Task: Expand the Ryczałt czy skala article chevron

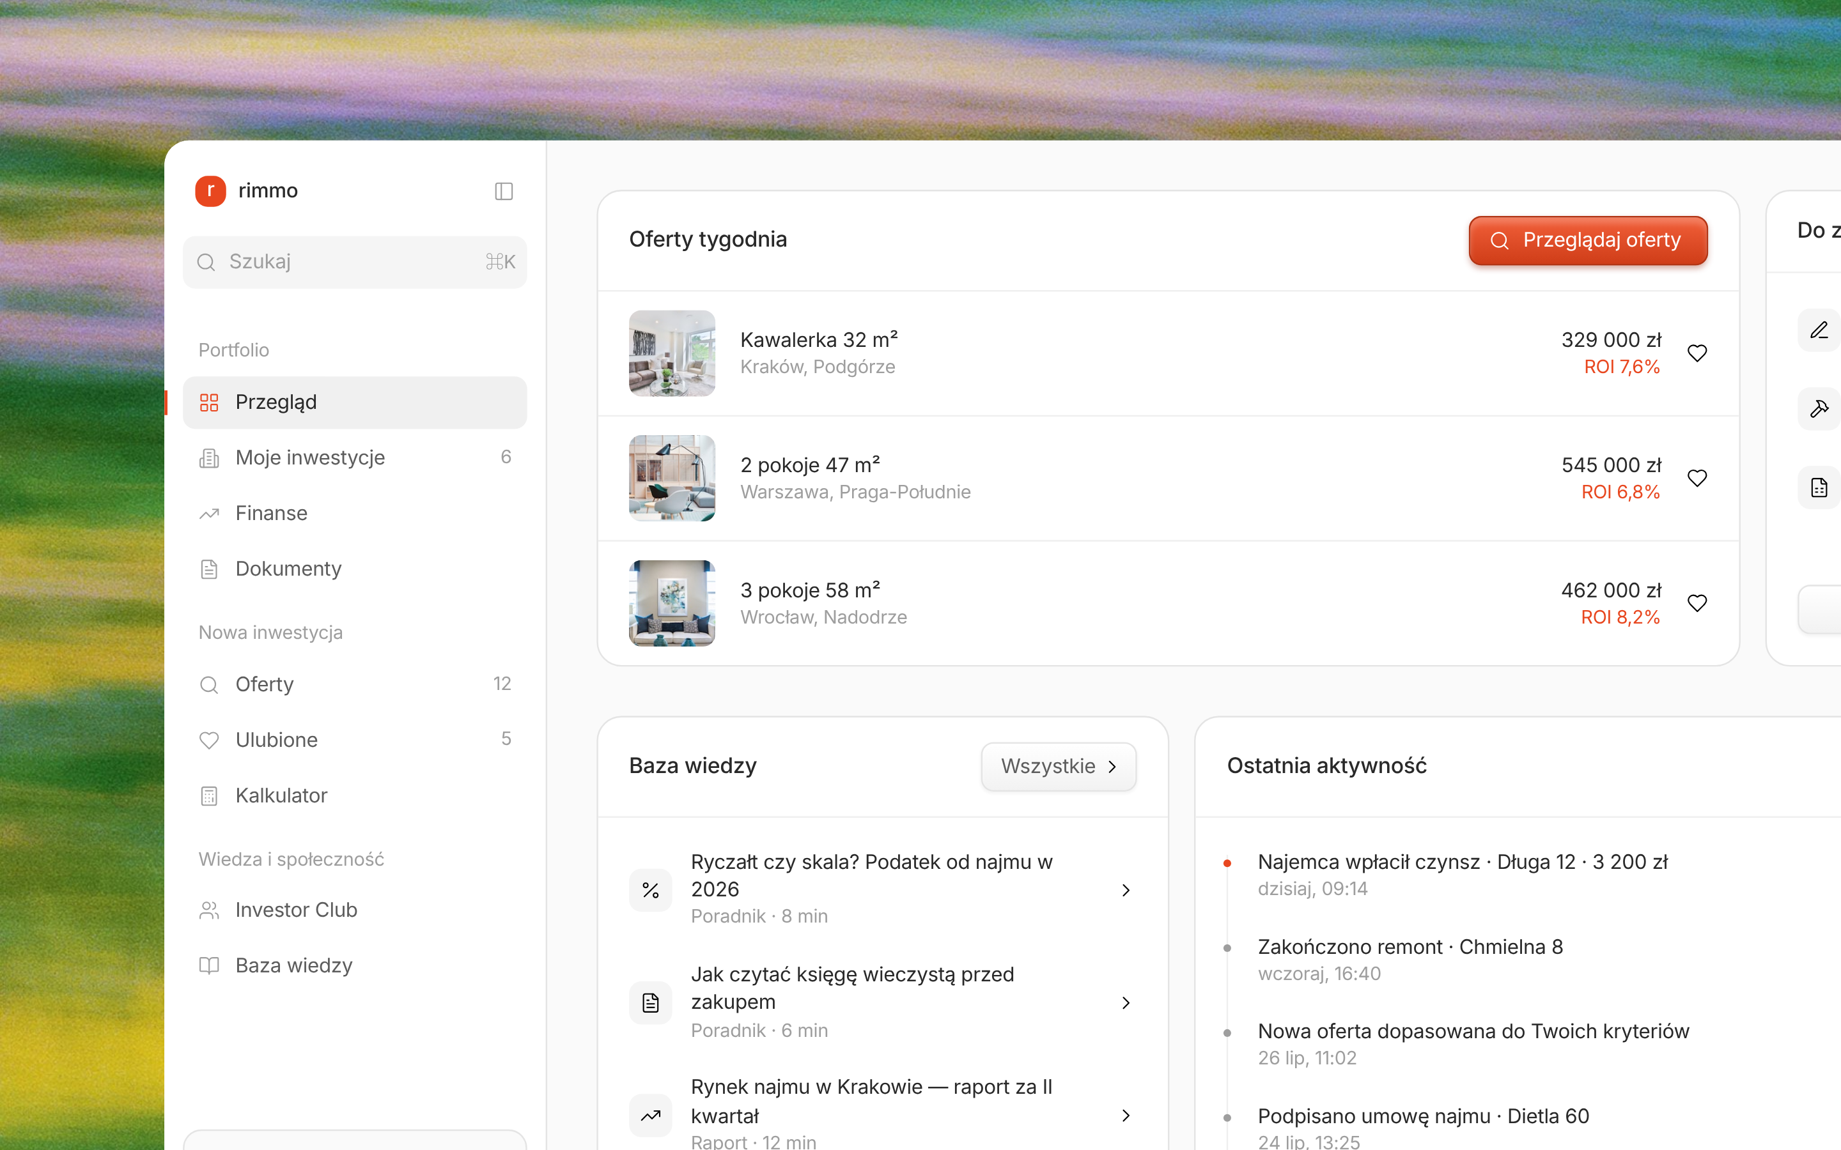Action: click(x=1126, y=890)
